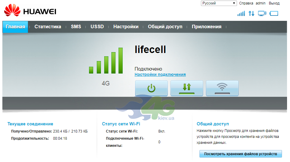Open the Главная tab
Screen dimensions: 290x162
point(15,27)
